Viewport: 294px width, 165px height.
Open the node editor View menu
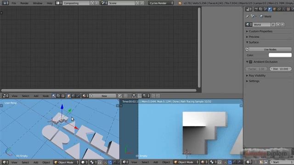[14, 96]
